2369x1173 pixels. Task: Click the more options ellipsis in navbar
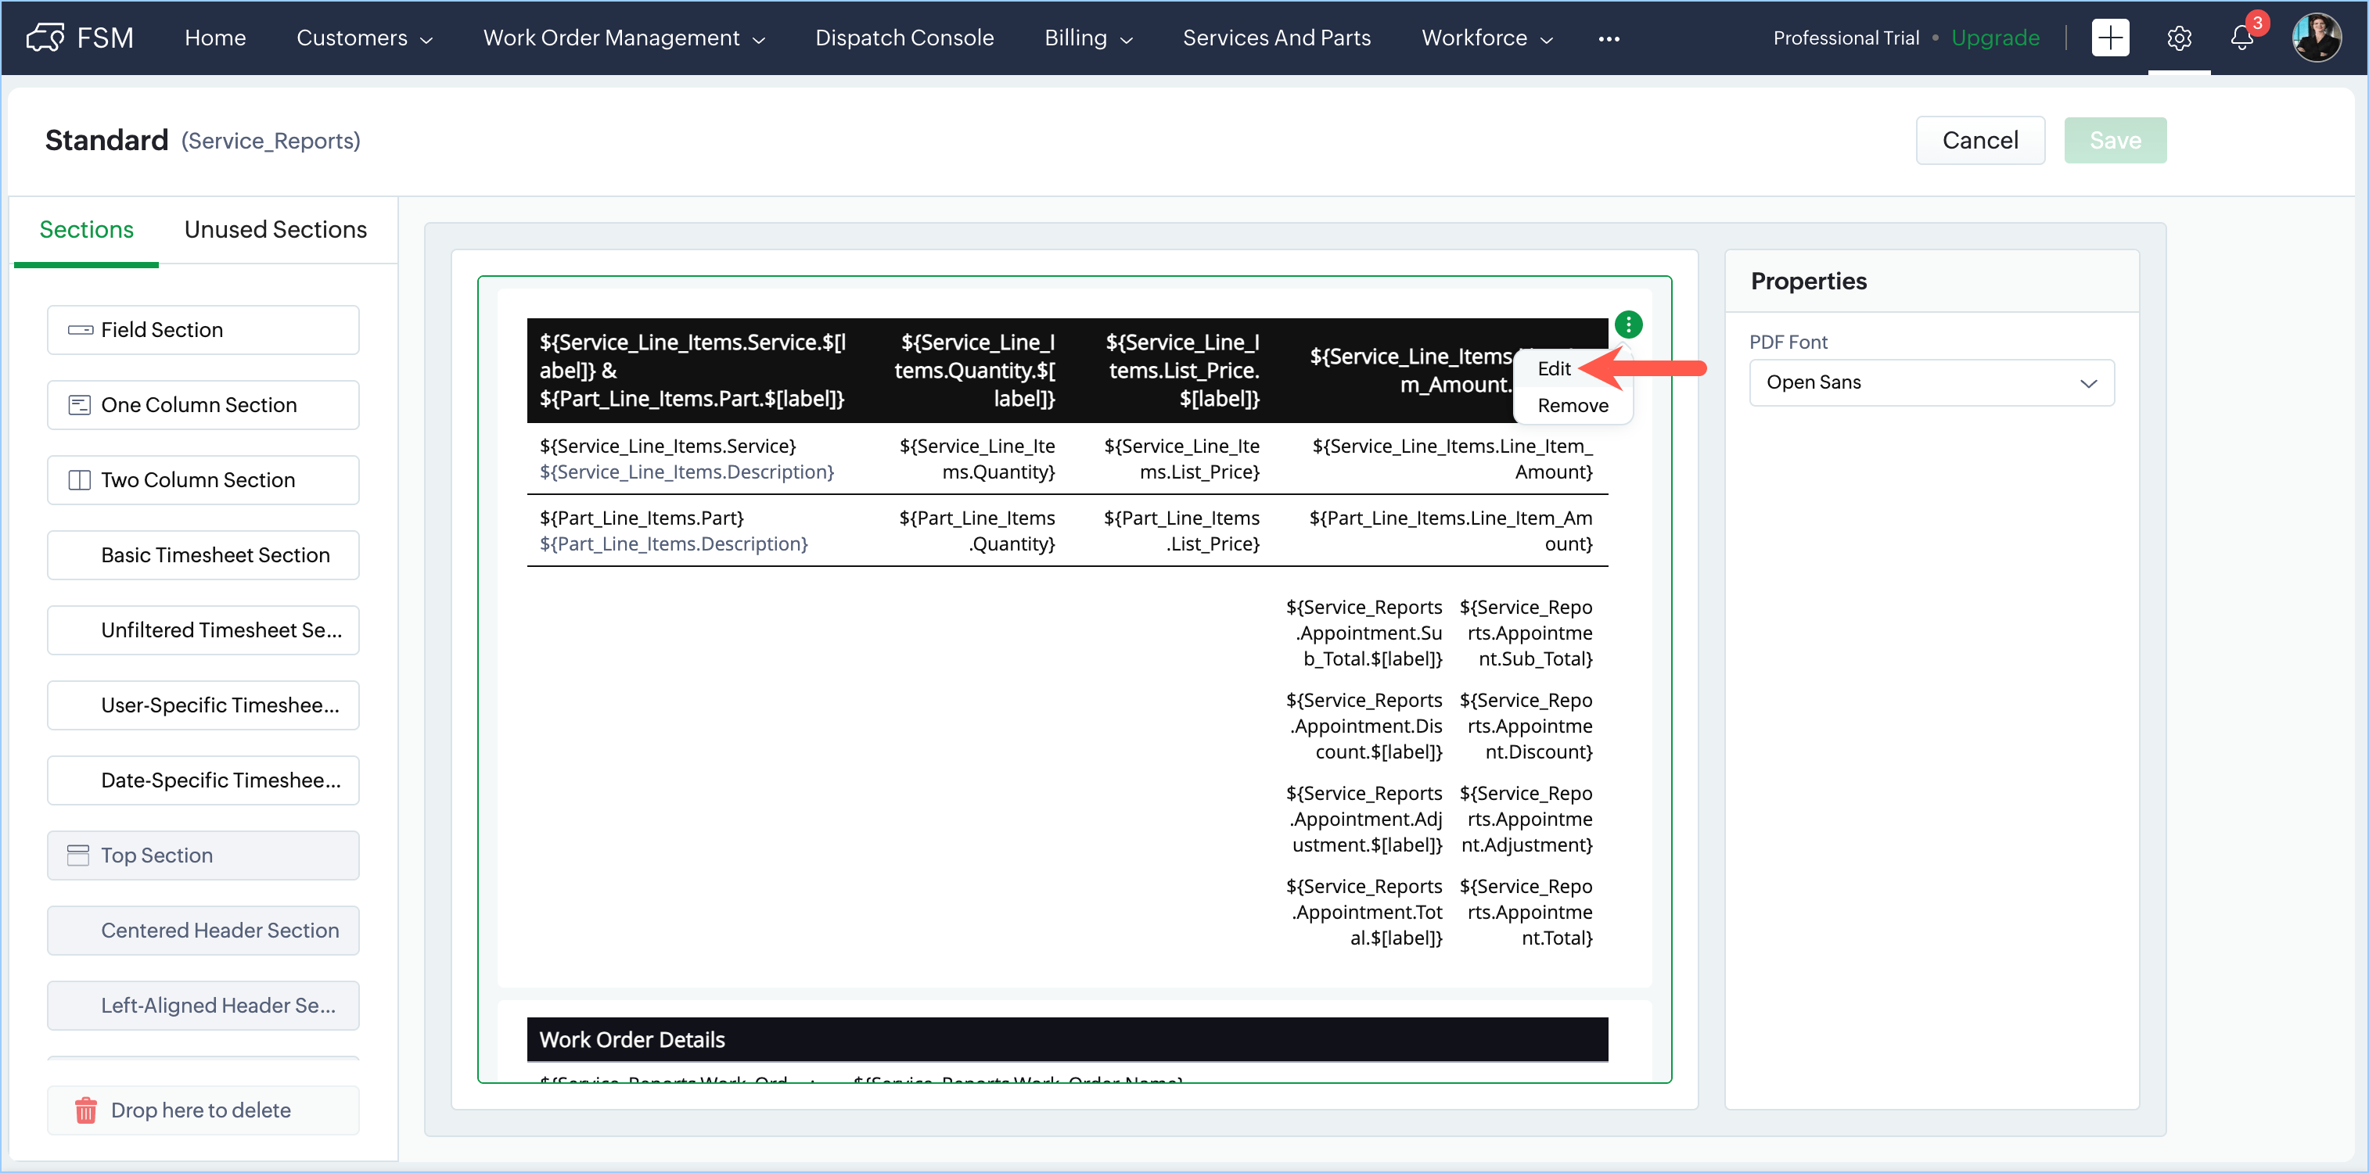[x=1609, y=38]
